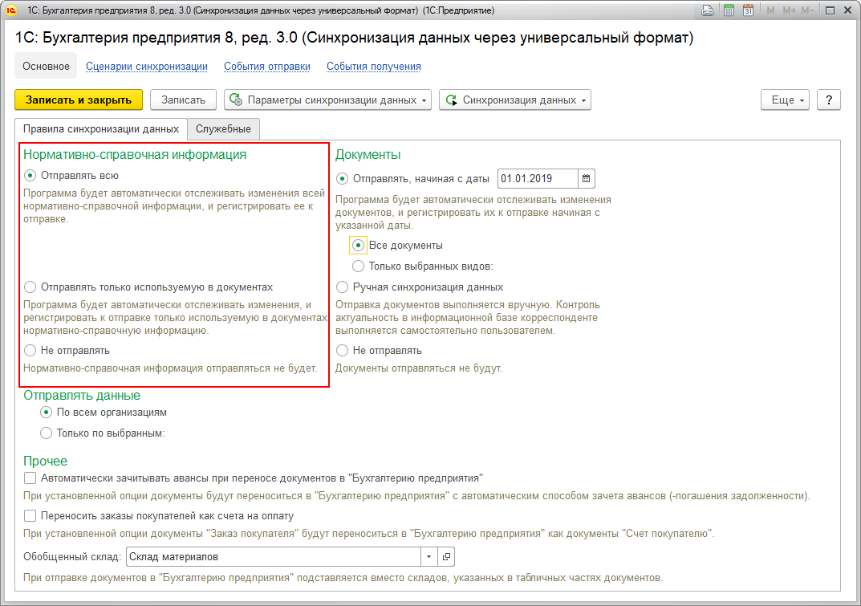Viewport: 861px width, 606px height.
Task: Click the Обобщенный склад label
Action: pyautogui.click(x=72, y=556)
